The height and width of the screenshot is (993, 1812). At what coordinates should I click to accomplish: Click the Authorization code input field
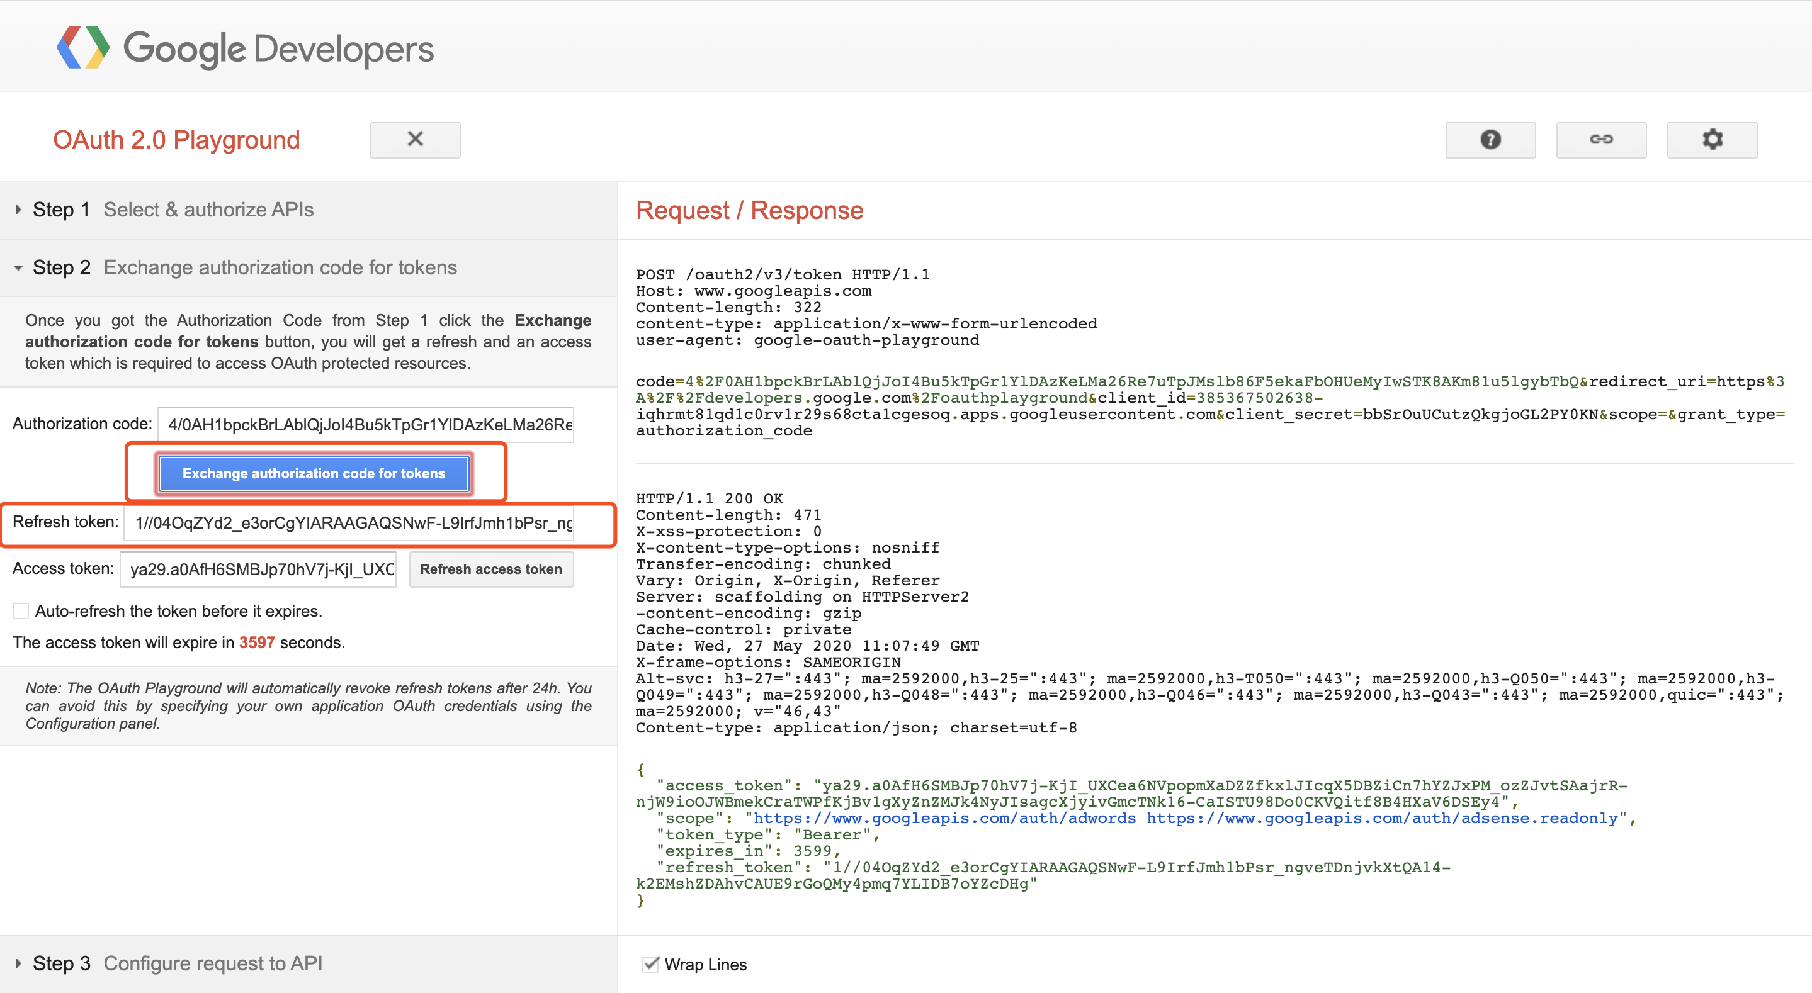366,424
